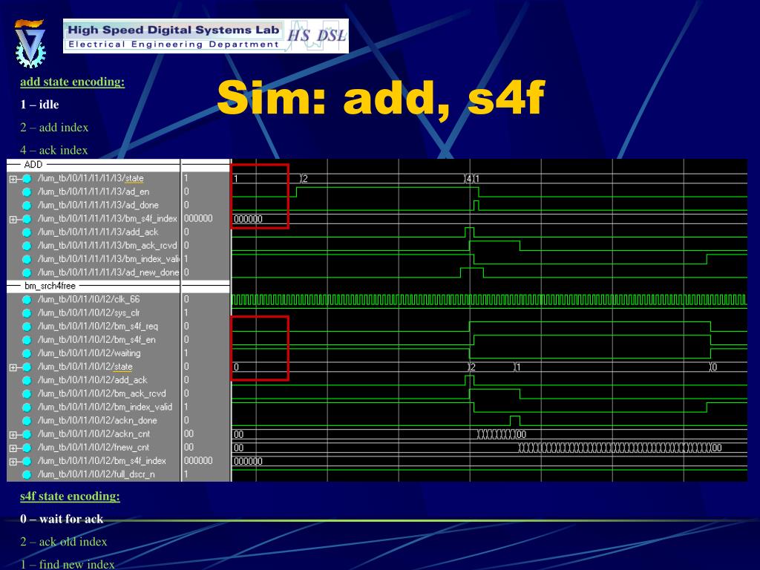760x570 pixels.
Task: Click the '2' state marker in l3/state waveform
Action: click(304, 180)
